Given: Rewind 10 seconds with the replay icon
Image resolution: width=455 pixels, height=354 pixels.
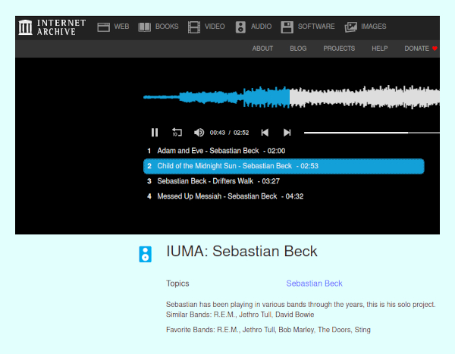Looking at the screenshot, I should coord(177,133).
